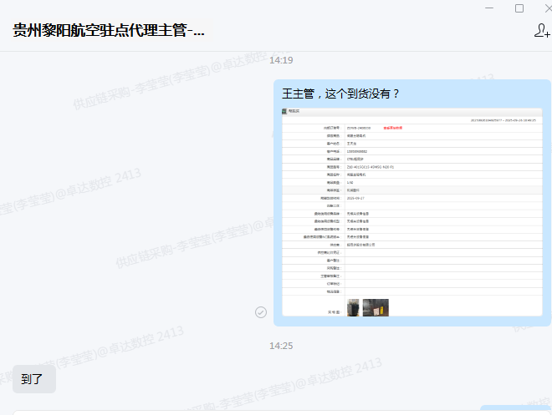Click the 14:19 timestamp label
The image size is (552, 415).
tap(281, 60)
